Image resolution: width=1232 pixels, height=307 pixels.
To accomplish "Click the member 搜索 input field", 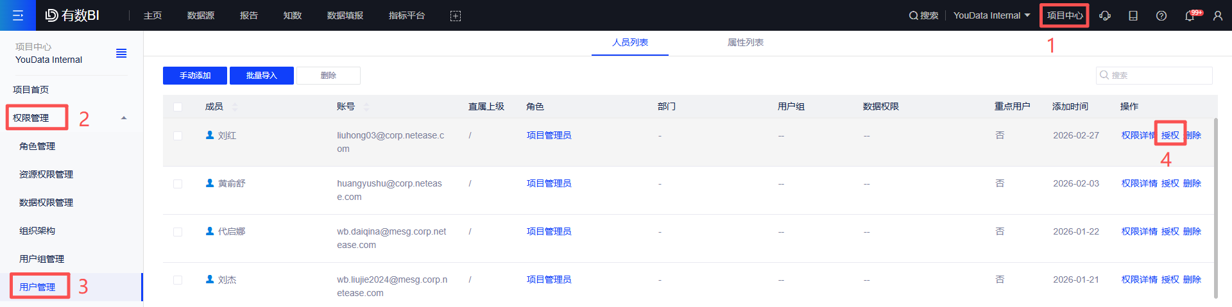I will click(1154, 76).
